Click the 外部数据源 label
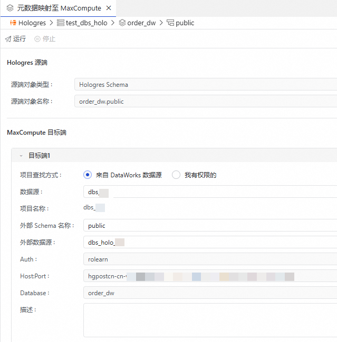The height and width of the screenshot is (342, 337). tap(37, 243)
